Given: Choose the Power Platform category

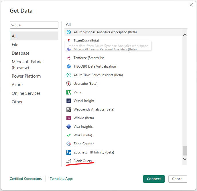Looking at the screenshot, I should click(26, 76).
